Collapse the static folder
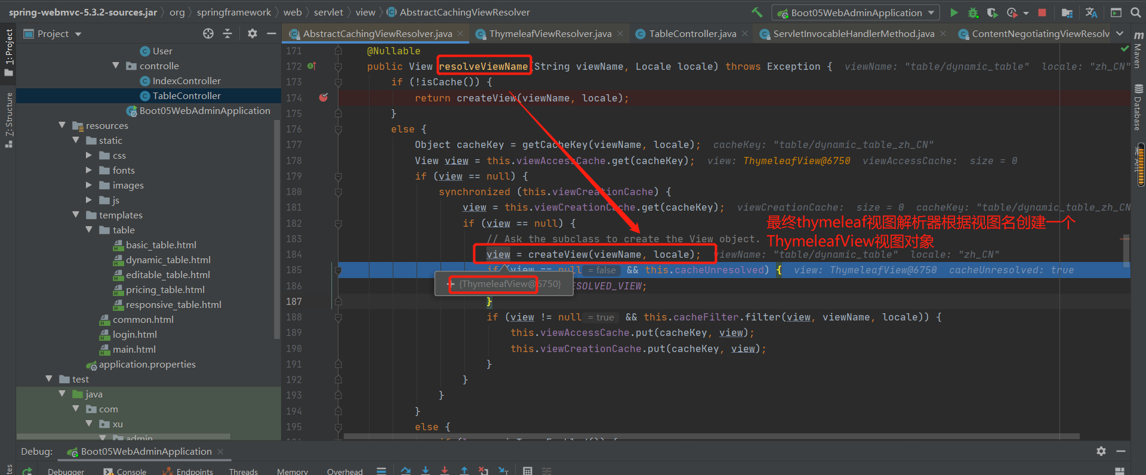1146x475 pixels. [76, 140]
